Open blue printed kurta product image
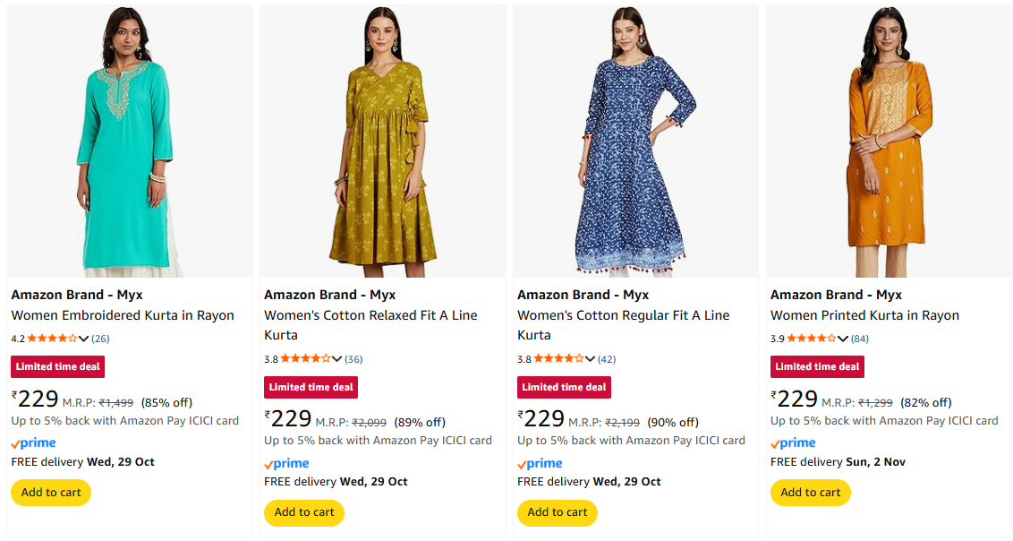This screenshot has height=541, width=1013. coord(635,142)
